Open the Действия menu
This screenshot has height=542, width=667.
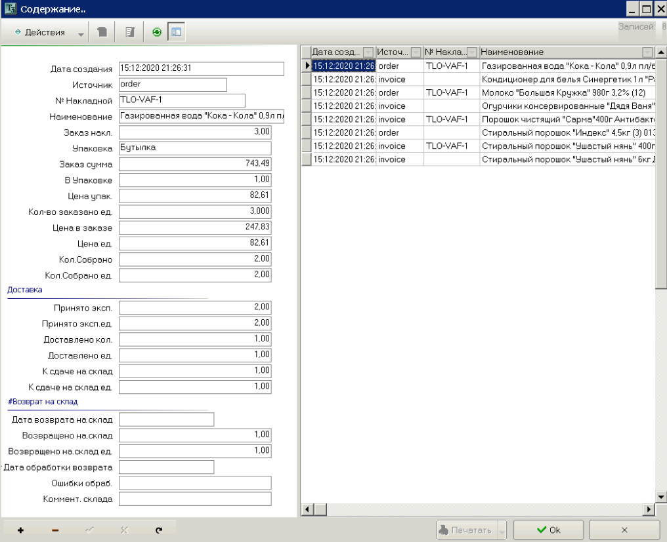click(x=39, y=32)
